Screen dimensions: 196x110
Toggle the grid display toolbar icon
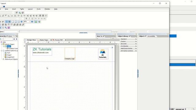pos(6,22)
